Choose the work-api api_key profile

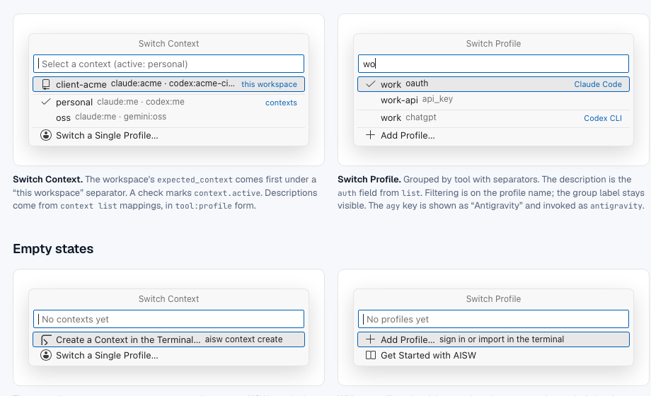coord(493,100)
